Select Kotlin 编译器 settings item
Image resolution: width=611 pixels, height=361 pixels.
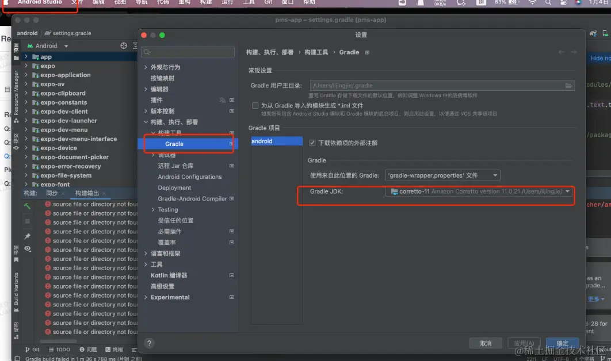coord(169,275)
